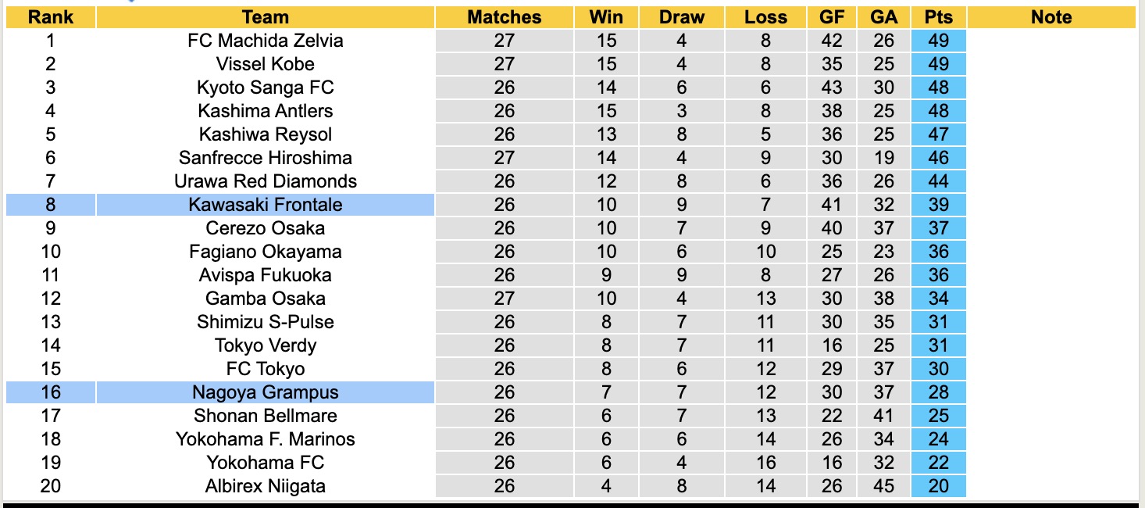Select the highlighted Nagoya Grampus team
This screenshot has height=508, width=1145.
[266, 392]
